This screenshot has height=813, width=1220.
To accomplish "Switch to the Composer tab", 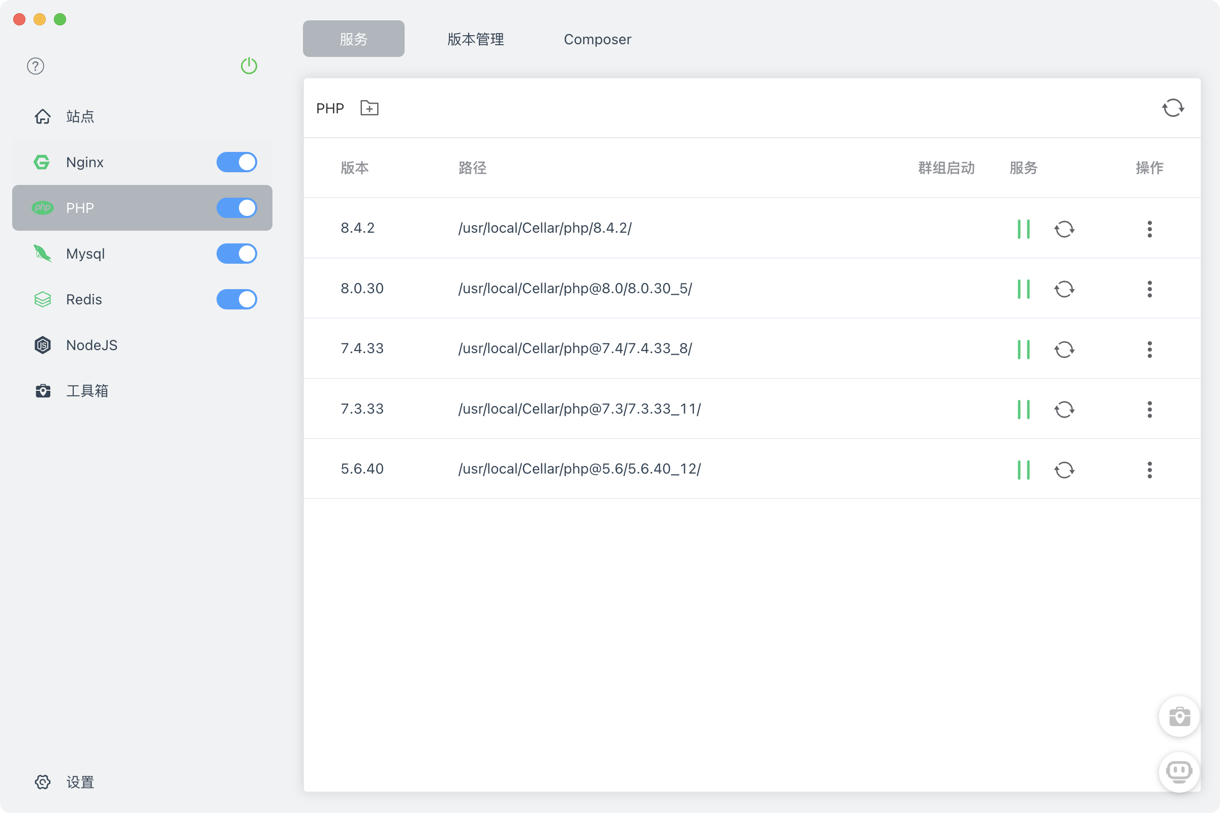I will 597,39.
